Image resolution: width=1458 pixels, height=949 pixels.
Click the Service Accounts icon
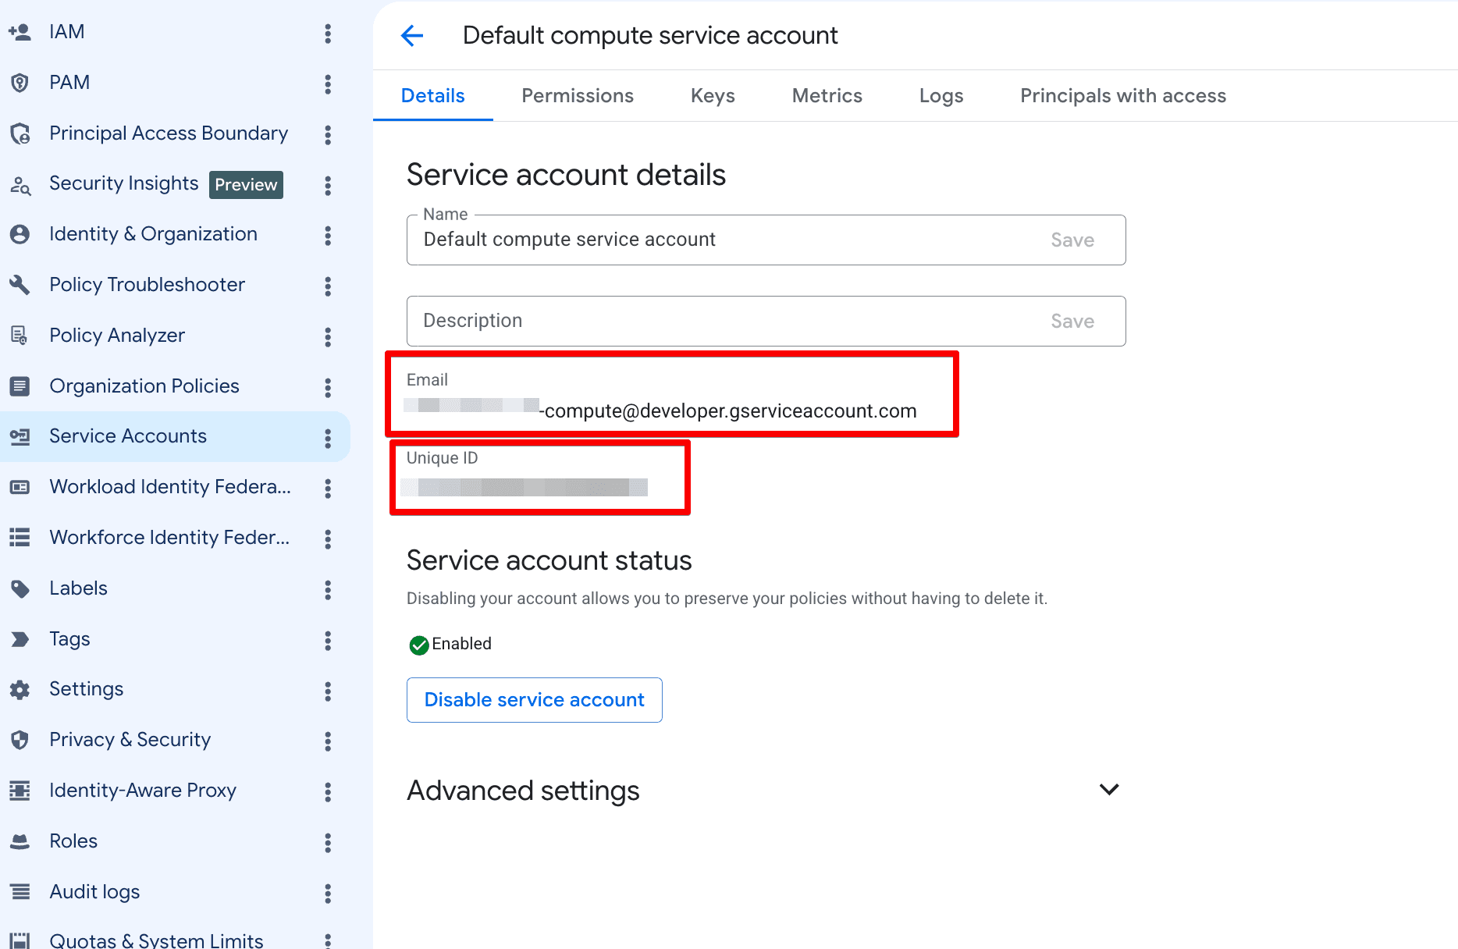(x=20, y=436)
